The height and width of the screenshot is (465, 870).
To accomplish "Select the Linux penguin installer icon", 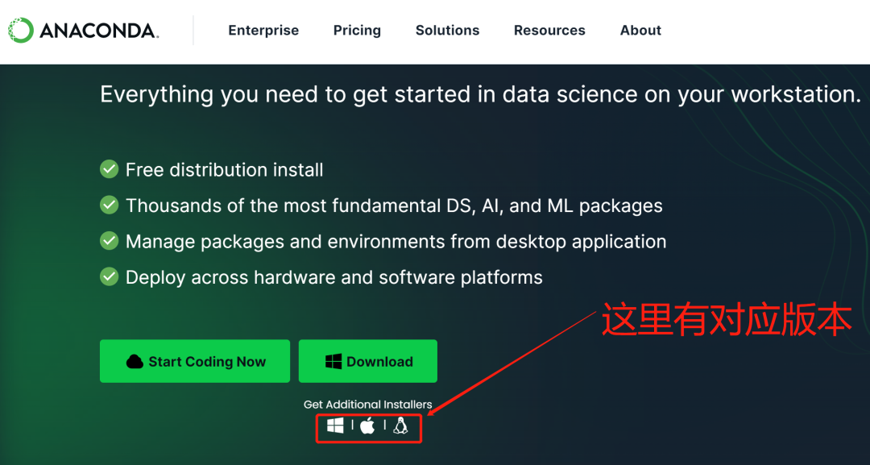I will click(x=400, y=426).
